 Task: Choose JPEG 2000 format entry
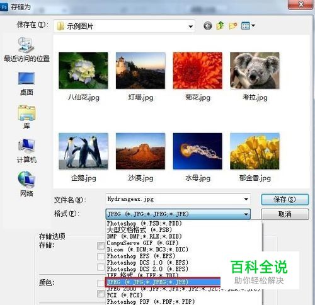click(x=183, y=289)
